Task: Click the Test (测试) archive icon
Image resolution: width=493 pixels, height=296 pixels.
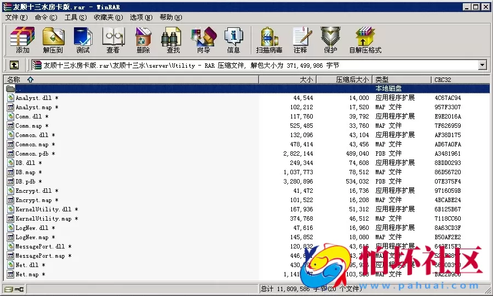Action: tap(83, 40)
